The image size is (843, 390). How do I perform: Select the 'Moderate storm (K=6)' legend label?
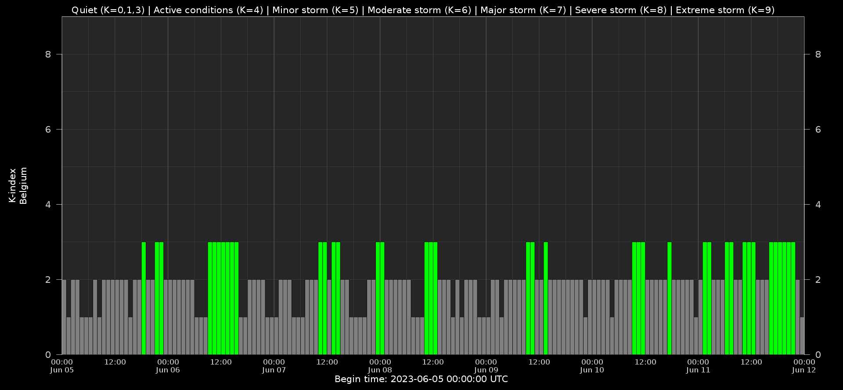(421, 10)
